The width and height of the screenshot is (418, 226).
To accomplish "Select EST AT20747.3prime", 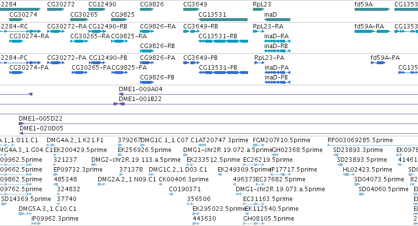I will coord(223,140).
